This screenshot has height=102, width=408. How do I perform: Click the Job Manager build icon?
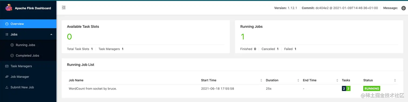click(7, 77)
